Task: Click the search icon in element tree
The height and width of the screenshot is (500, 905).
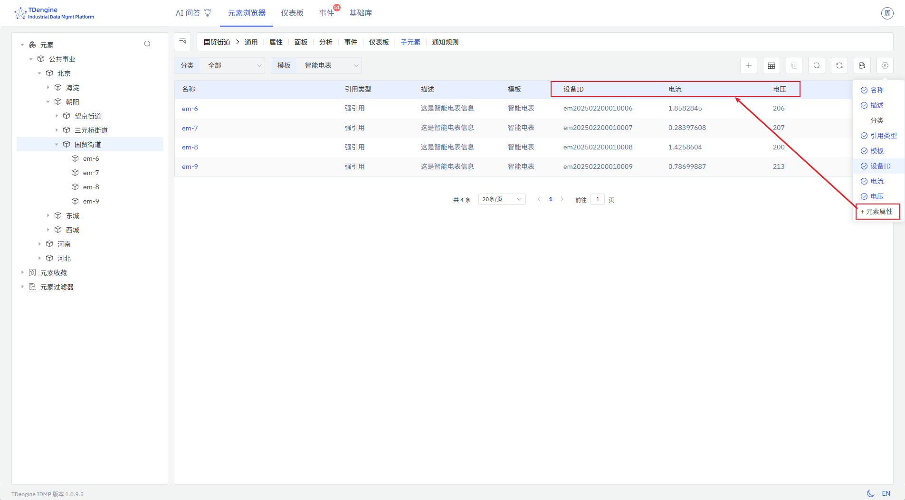Action: click(147, 44)
